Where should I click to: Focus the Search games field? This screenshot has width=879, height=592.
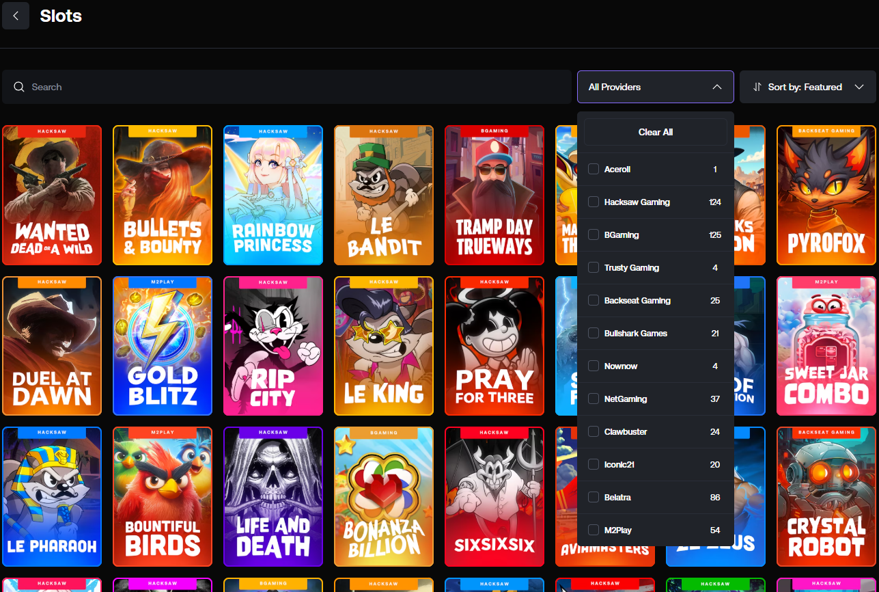pyautogui.click(x=287, y=87)
